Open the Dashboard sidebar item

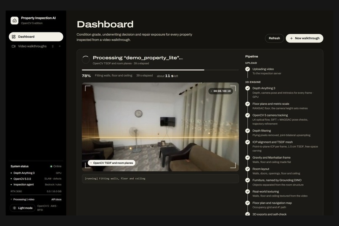(x=36, y=37)
